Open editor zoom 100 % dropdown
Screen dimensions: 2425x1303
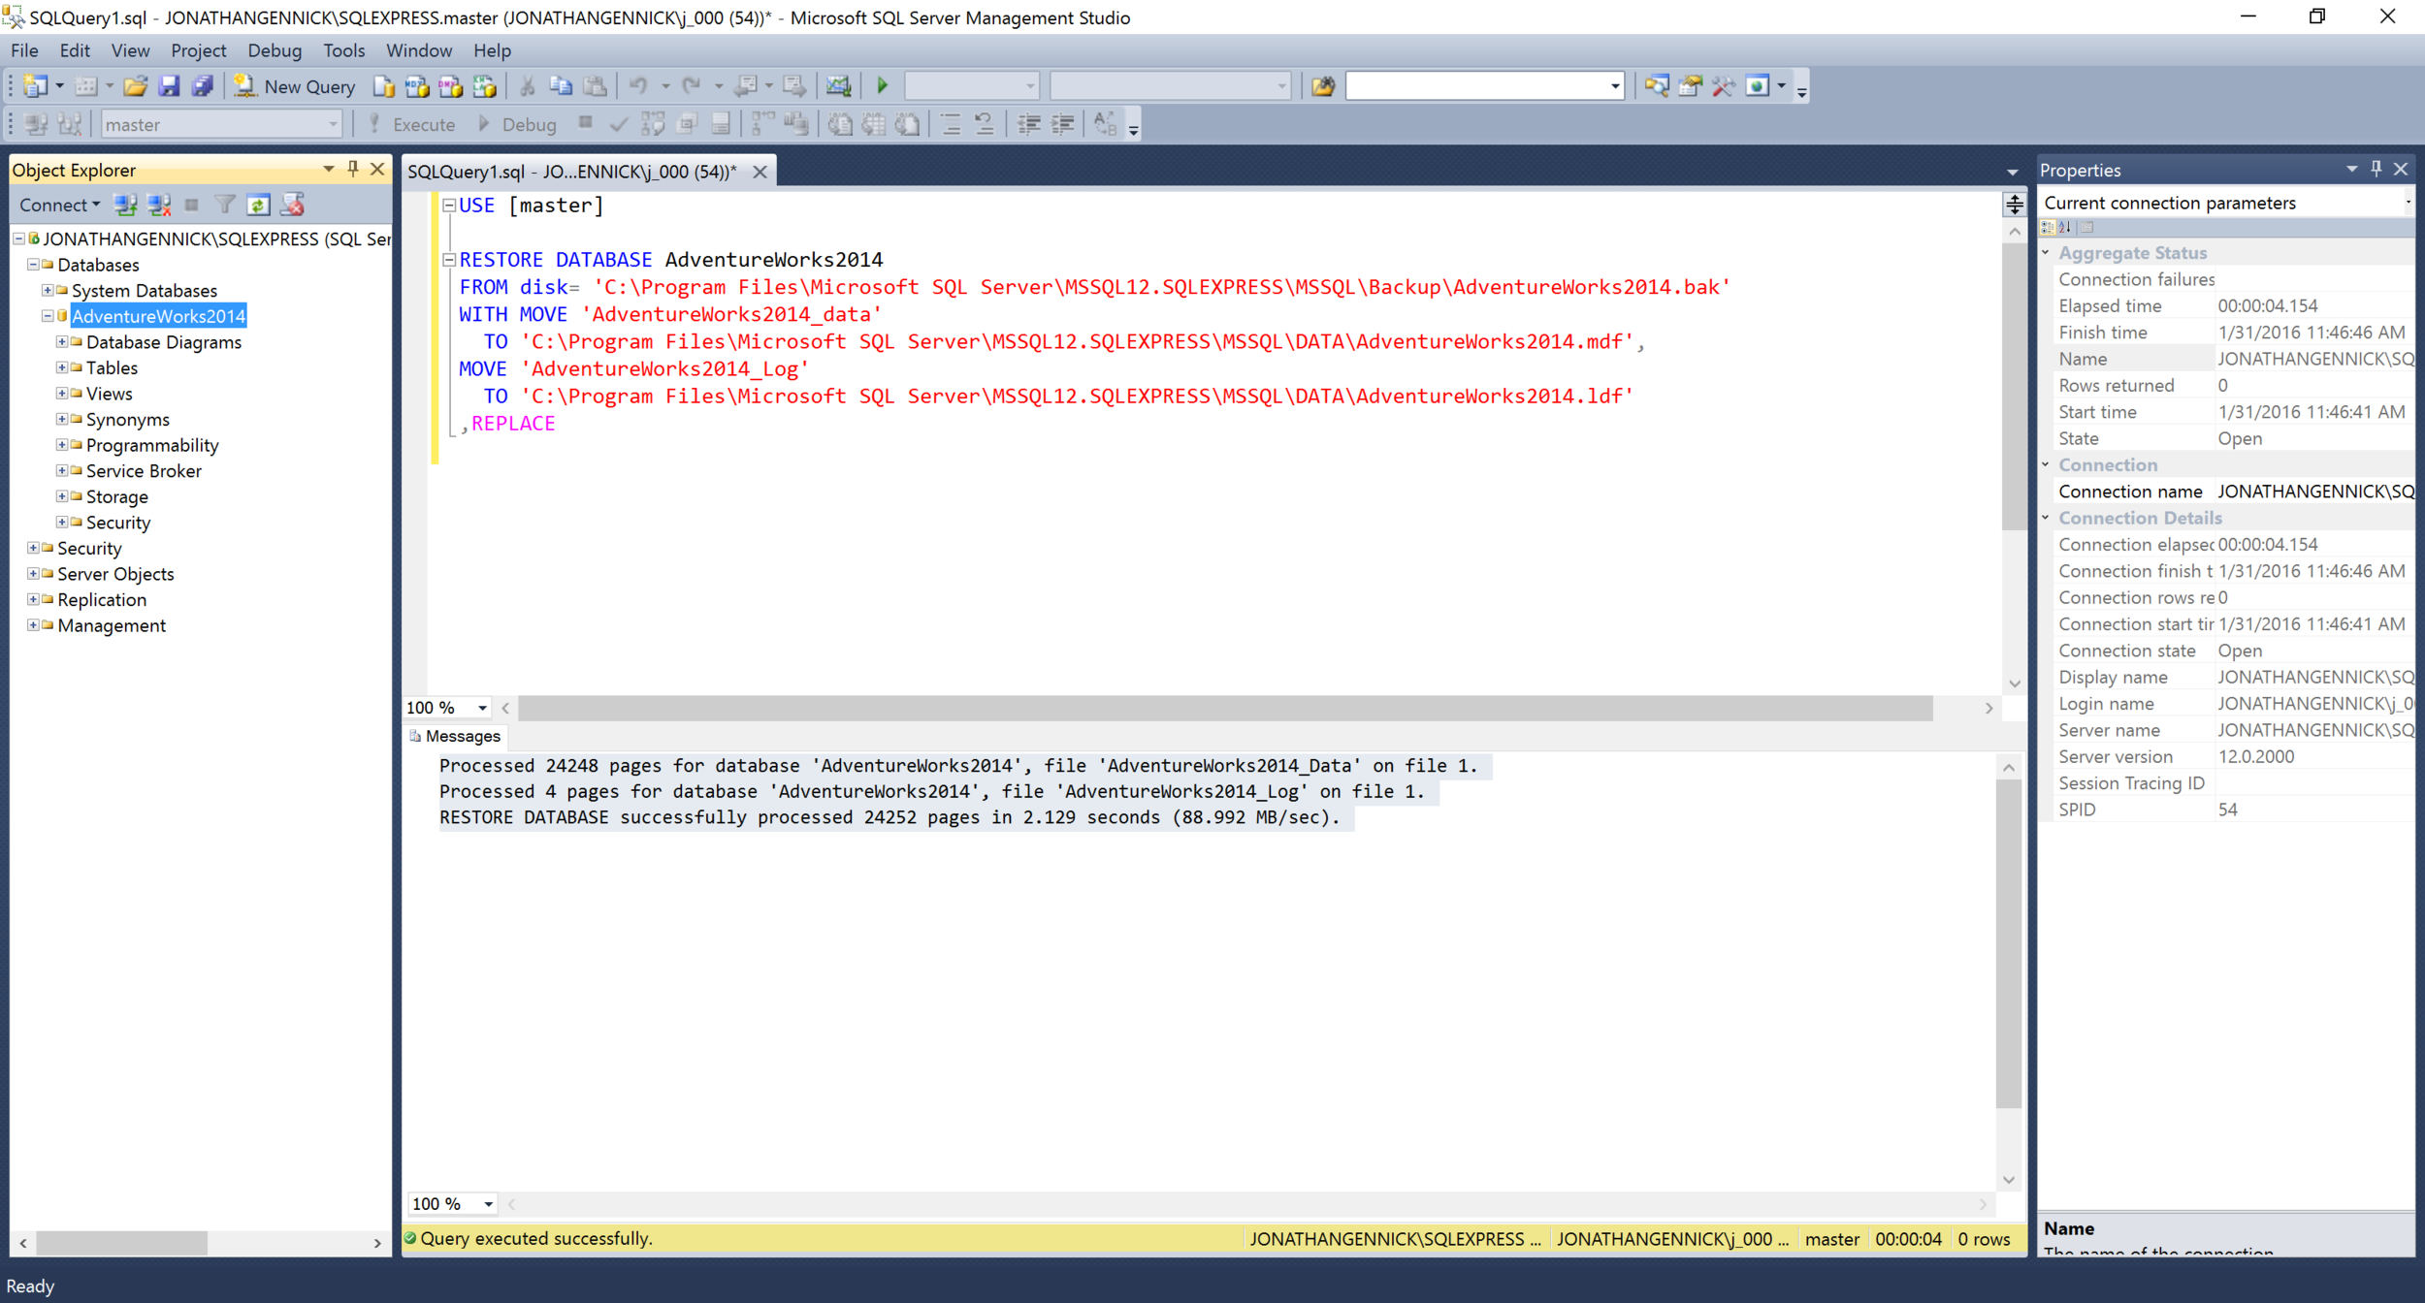coord(482,708)
